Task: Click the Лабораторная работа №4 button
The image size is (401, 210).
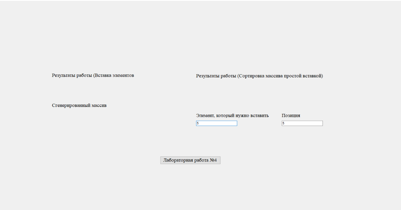Action: point(190,160)
